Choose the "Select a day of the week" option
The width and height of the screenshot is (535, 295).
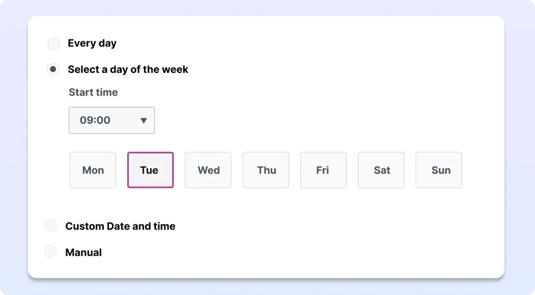point(53,69)
